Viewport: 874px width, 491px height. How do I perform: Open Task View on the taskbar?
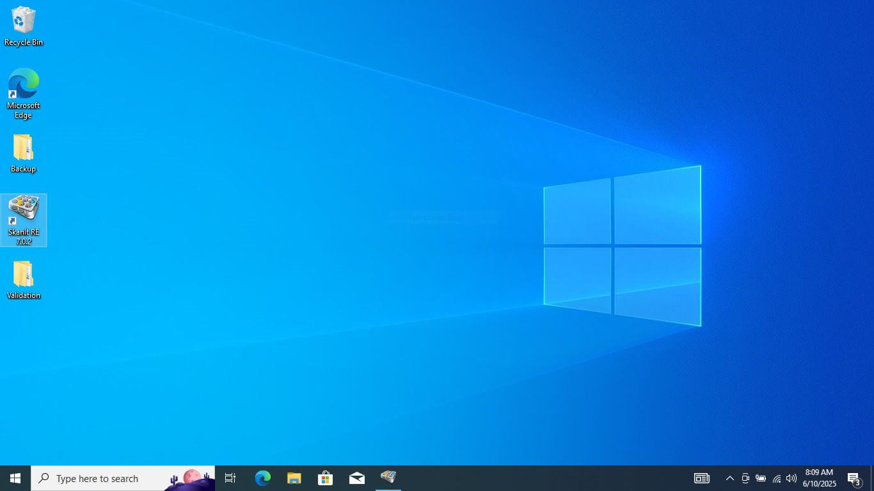[x=230, y=478]
